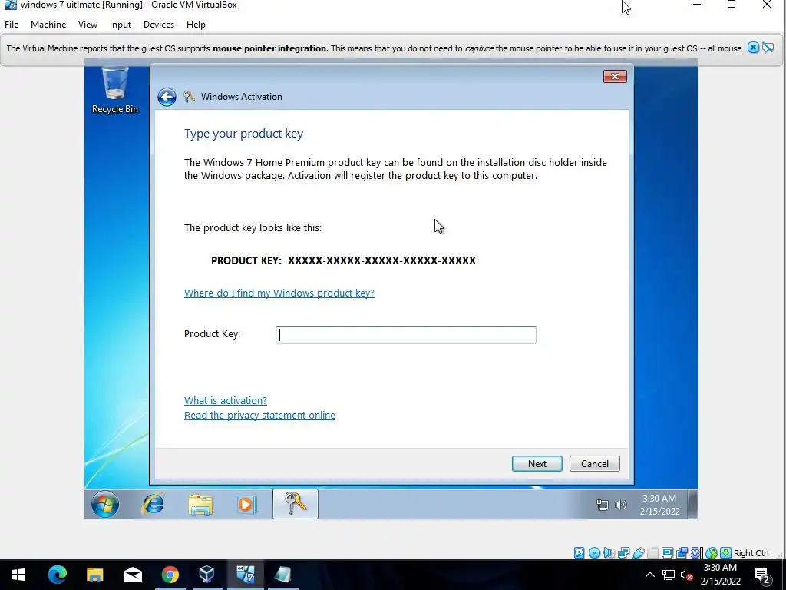Show hidden host tray icons chevron

pos(649,575)
